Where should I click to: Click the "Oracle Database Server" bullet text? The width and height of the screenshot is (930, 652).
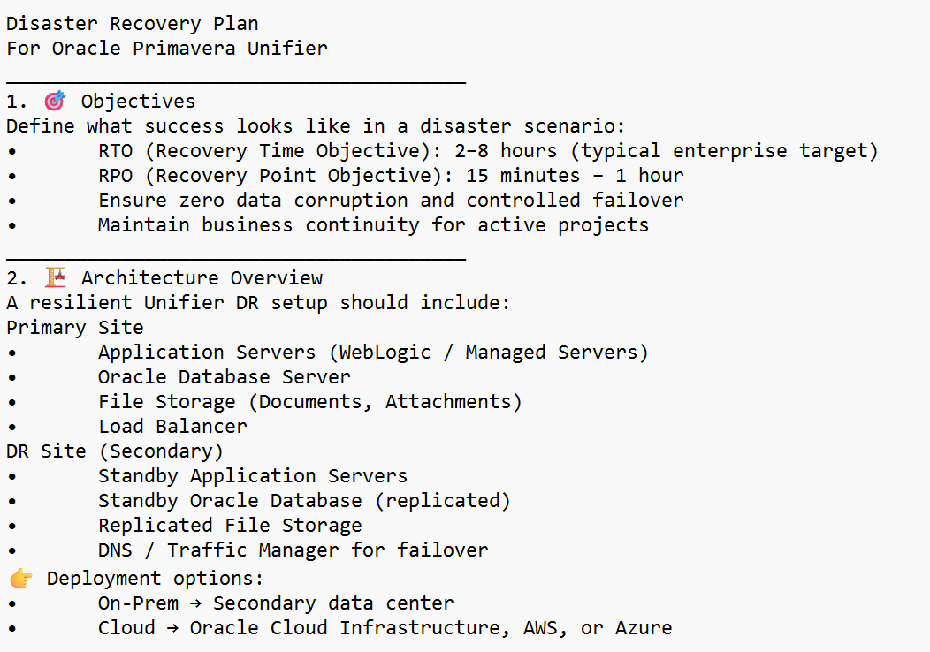point(225,376)
